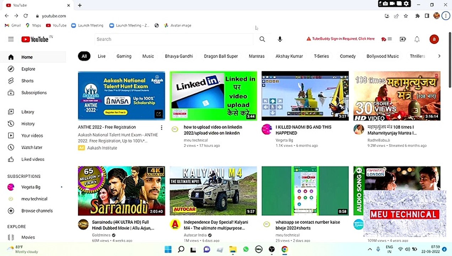Open Chrome three-dot menu
The height and width of the screenshot is (256, 452).
pyautogui.click(x=446, y=16)
